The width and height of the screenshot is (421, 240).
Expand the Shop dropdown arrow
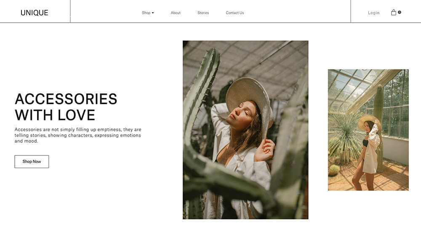pos(153,13)
